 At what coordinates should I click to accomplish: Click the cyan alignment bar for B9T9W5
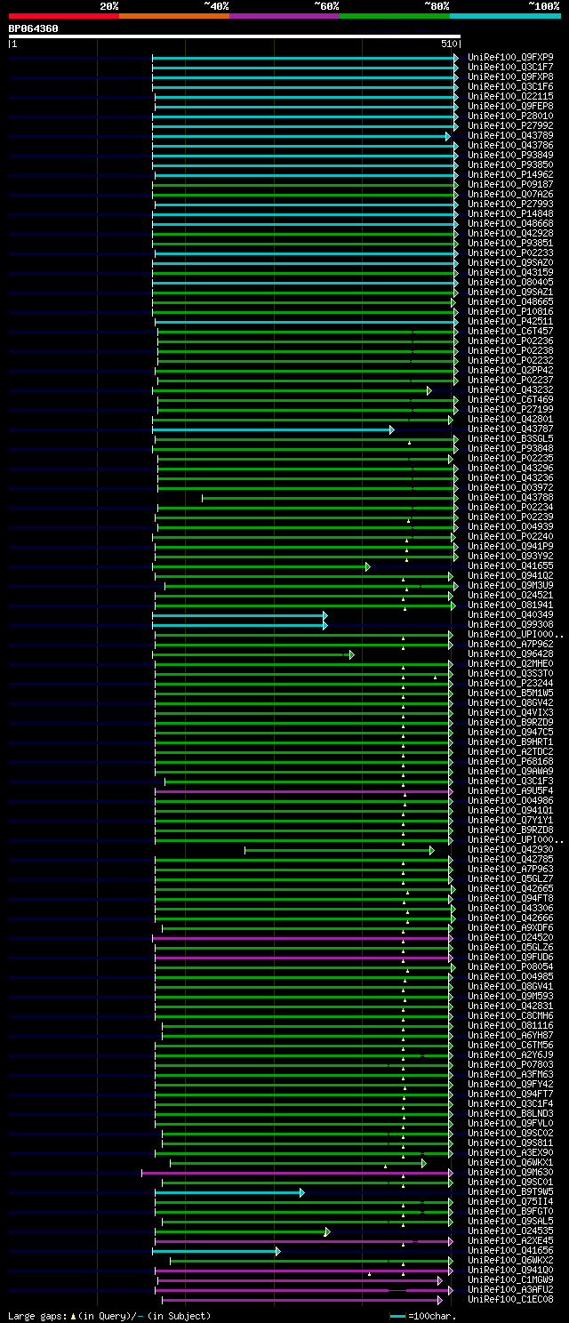pyautogui.click(x=230, y=1192)
